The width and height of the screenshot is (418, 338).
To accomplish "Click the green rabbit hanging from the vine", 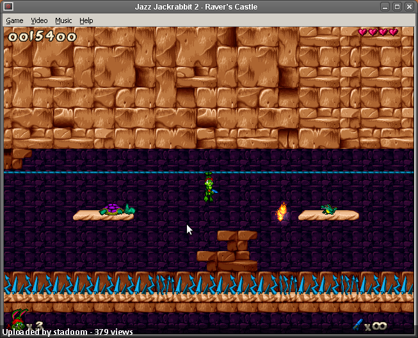I will tap(210, 187).
